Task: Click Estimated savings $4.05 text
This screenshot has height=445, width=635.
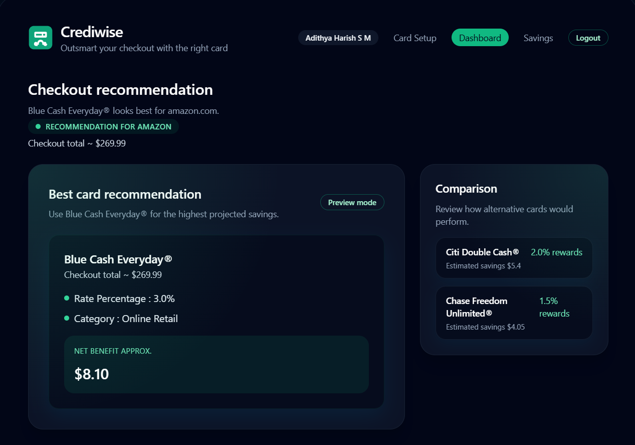Action: 485,327
